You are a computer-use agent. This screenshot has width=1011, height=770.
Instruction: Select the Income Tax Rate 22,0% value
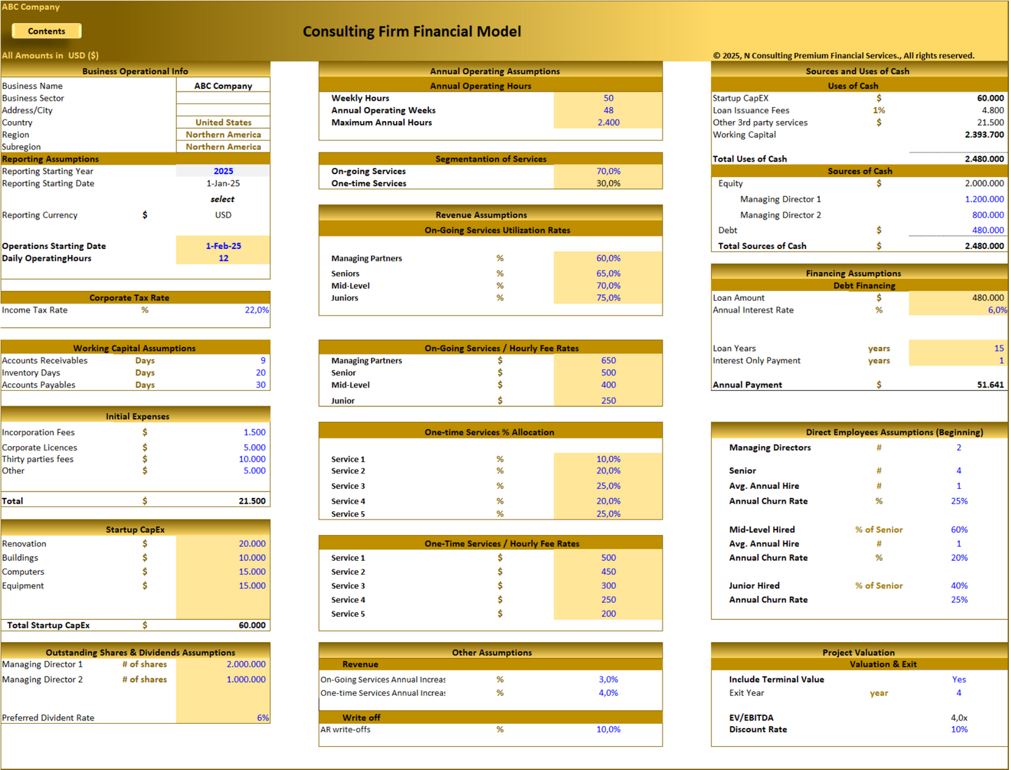point(256,310)
